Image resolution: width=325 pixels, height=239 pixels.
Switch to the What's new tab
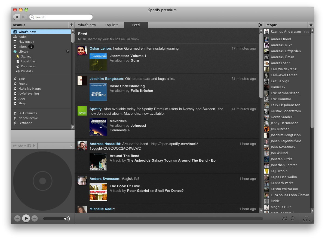(87, 25)
